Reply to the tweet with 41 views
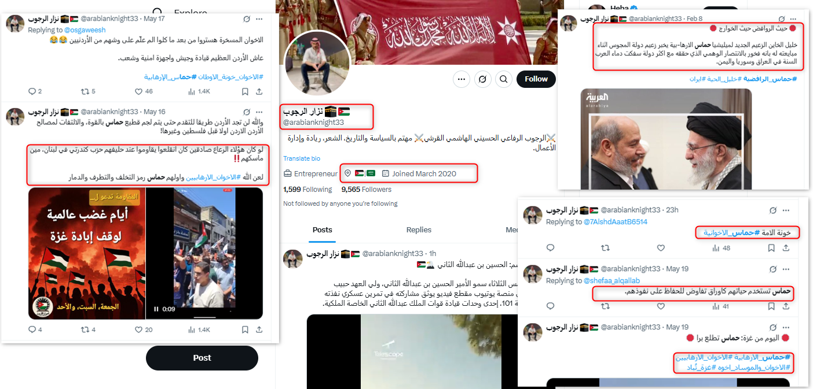The image size is (813, 389). coord(551,306)
